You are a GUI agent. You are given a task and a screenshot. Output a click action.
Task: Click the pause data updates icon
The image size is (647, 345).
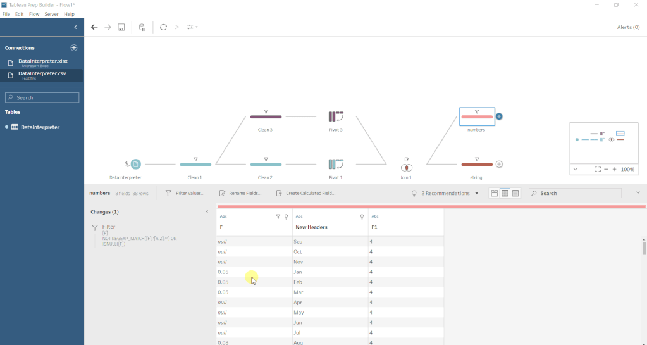[142, 27]
